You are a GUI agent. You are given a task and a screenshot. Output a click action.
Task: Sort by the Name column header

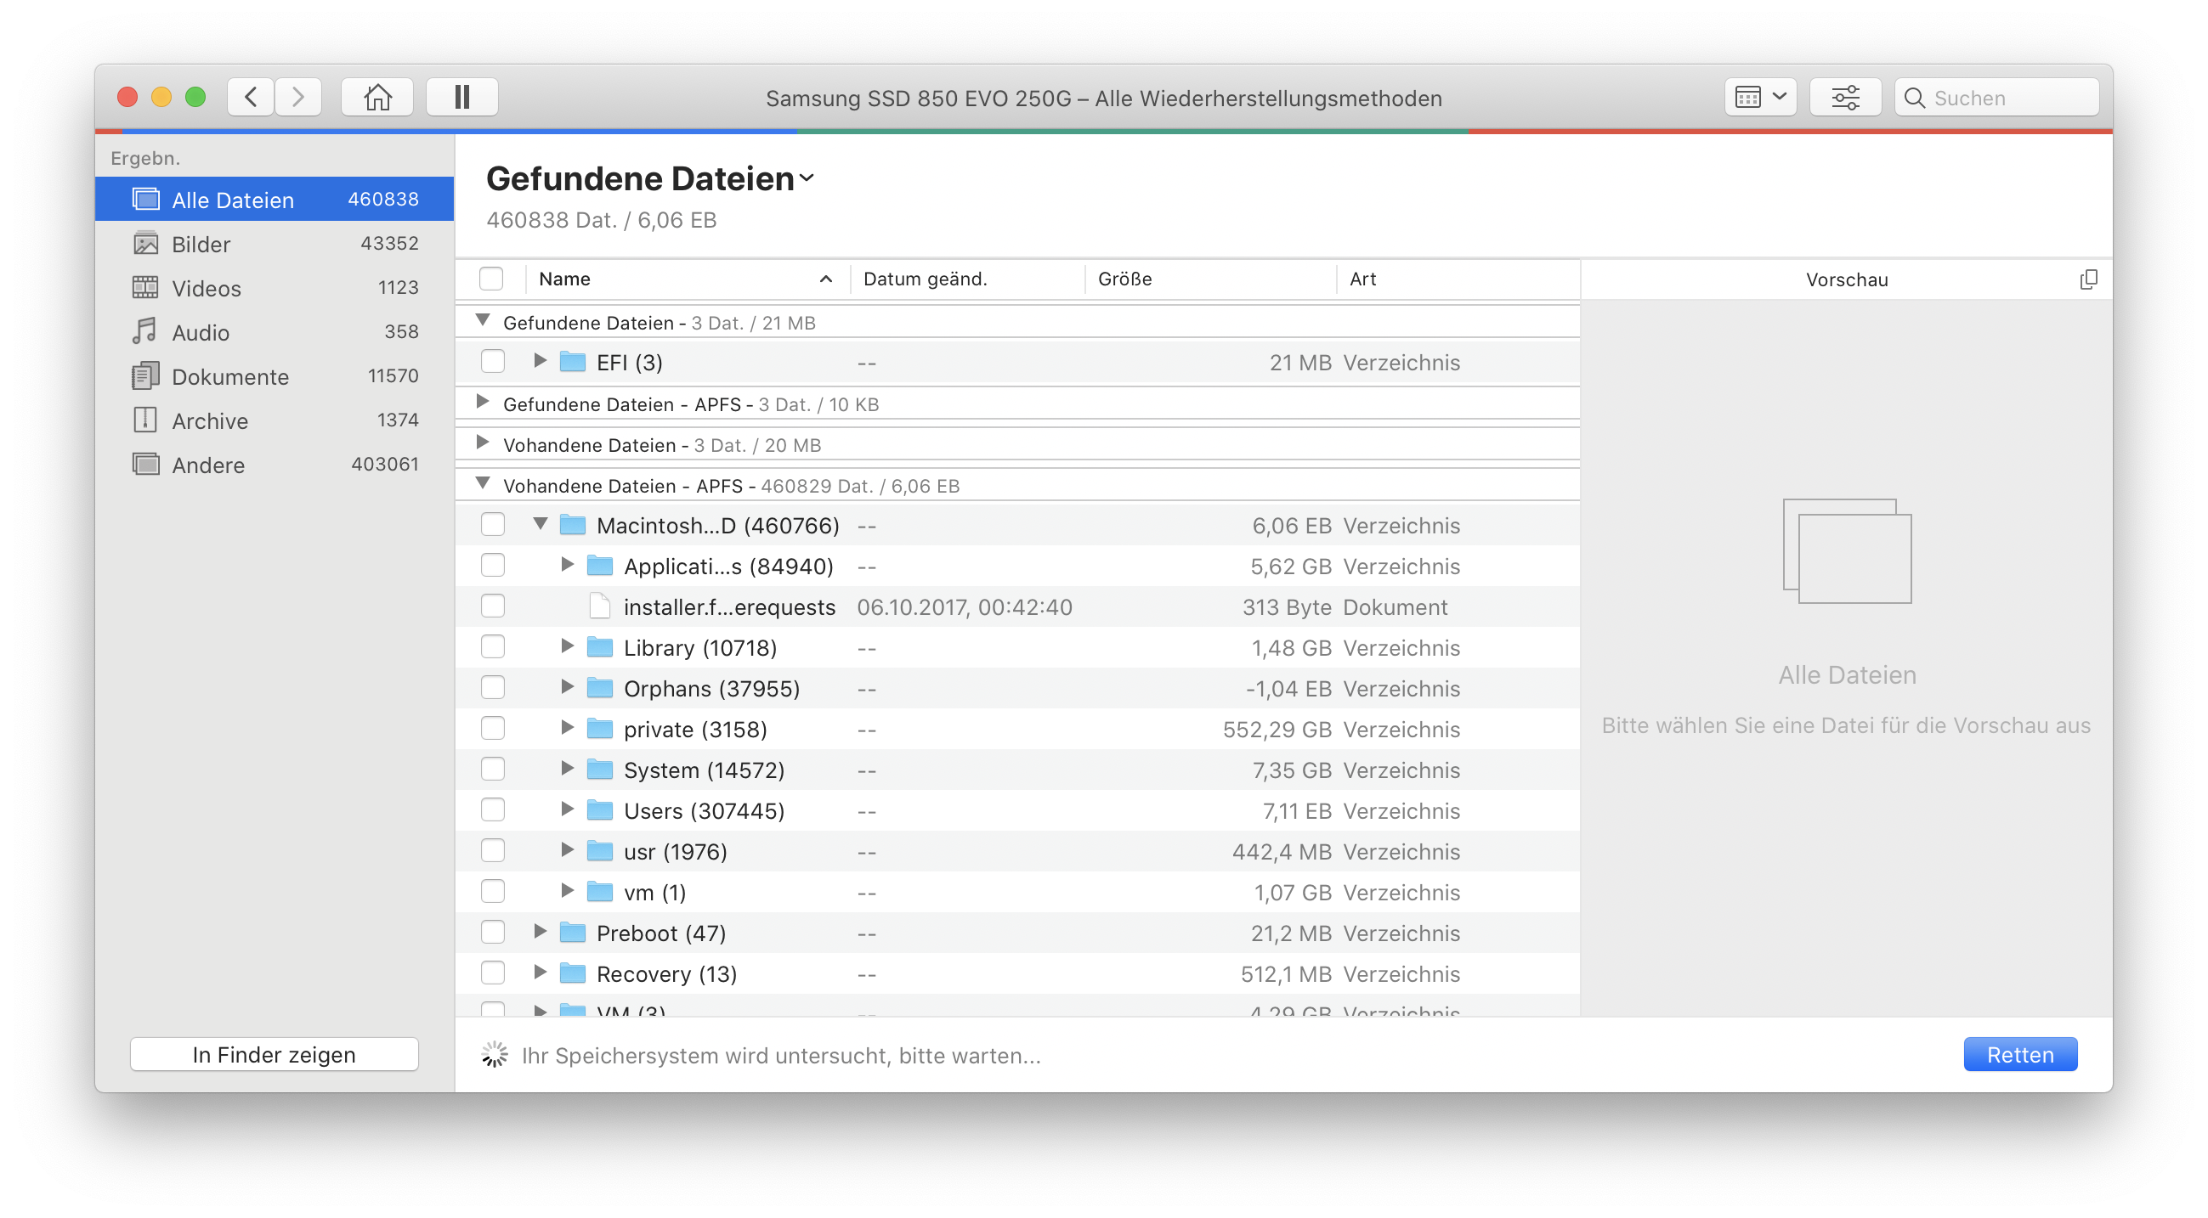coord(687,279)
